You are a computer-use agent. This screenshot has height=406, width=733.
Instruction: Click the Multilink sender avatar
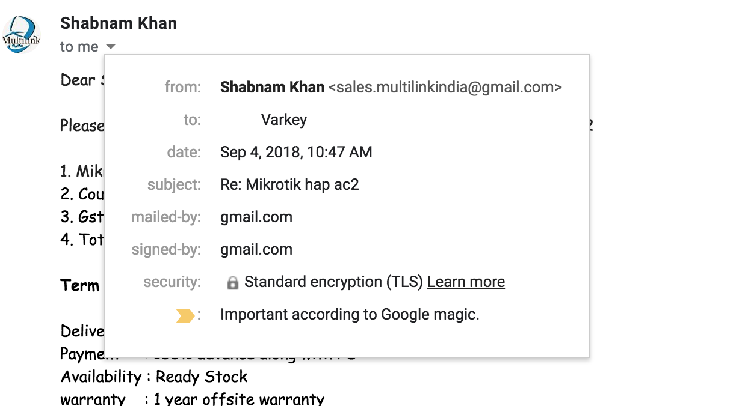pos(21,35)
